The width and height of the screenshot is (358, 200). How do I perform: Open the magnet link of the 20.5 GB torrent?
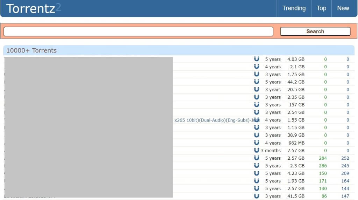tap(257, 89)
